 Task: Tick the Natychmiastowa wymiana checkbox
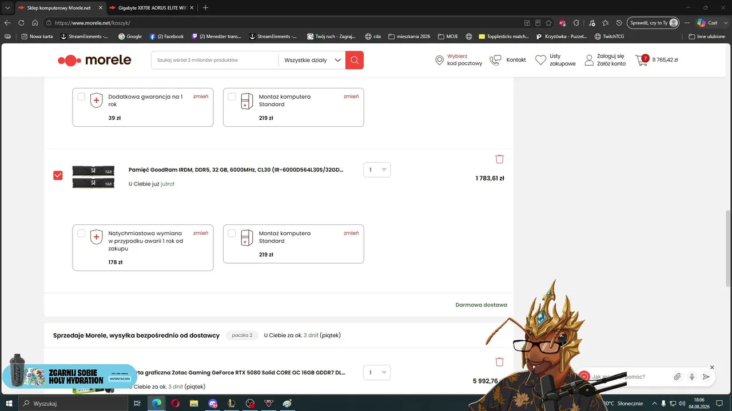(x=81, y=233)
